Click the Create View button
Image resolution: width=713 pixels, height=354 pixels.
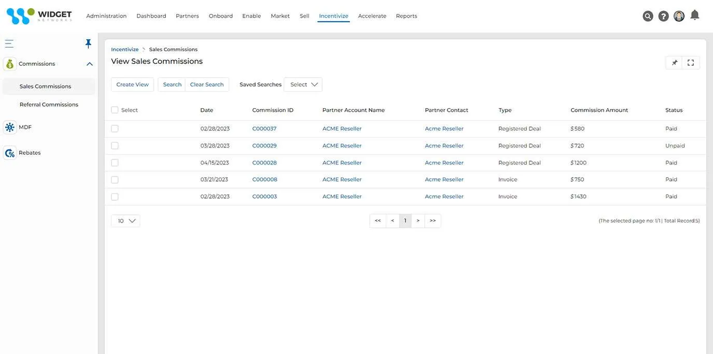click(132, 84)
